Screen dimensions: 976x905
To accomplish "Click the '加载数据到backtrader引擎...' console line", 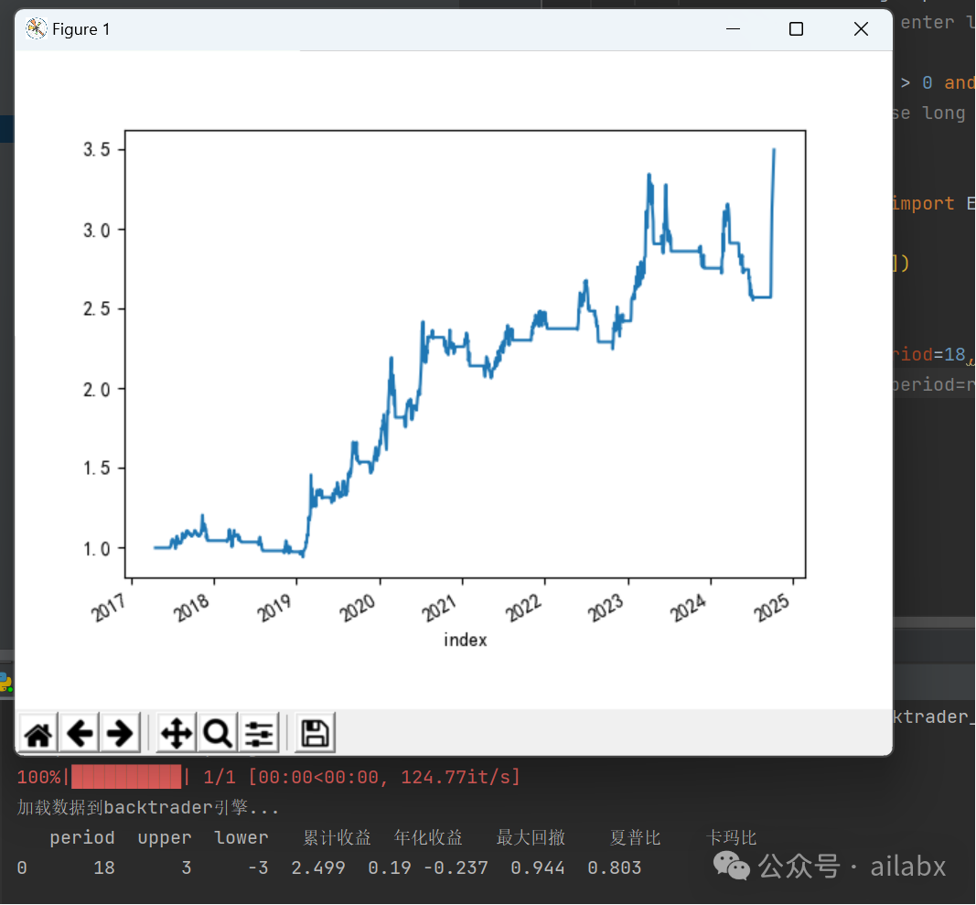I will tap(147, 808).
